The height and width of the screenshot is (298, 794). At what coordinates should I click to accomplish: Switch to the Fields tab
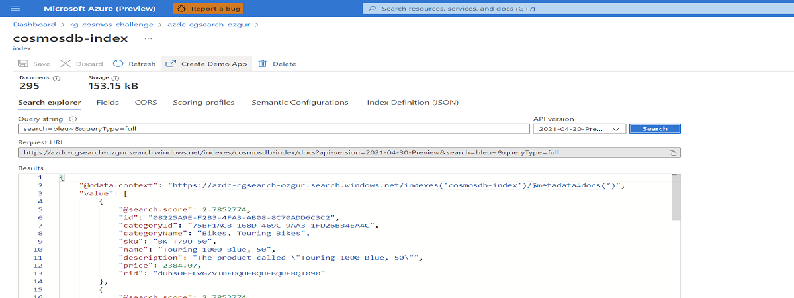coord(108,103)
